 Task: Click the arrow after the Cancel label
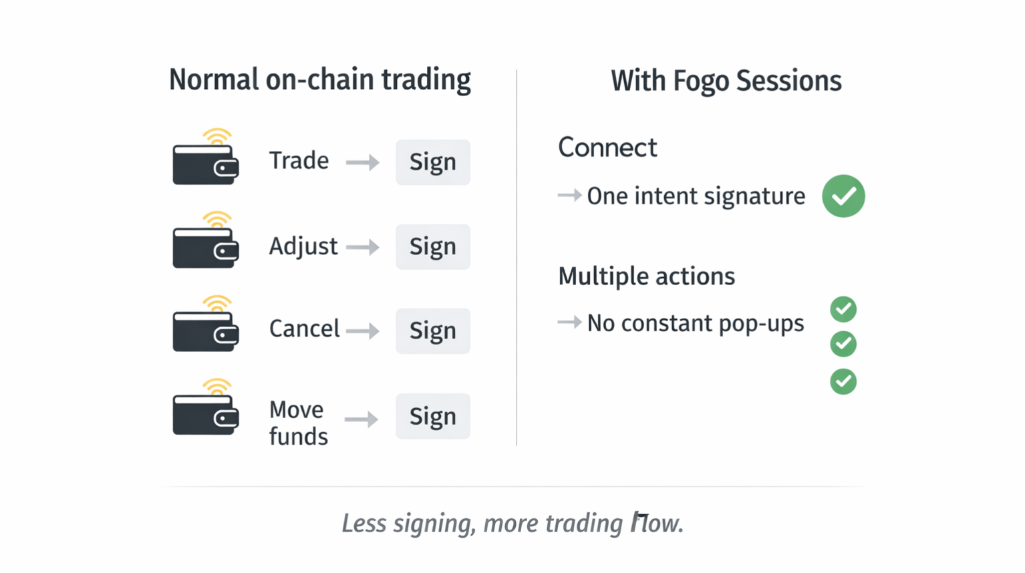[x=362, y=331]
